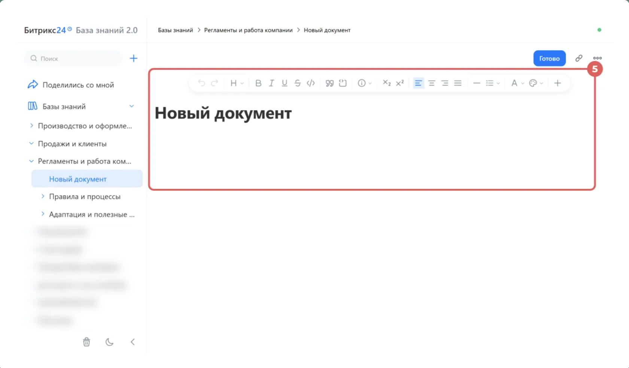Collapse Регламенты и работа ком... folder
The image size is (629, 368).
[31, 161]
